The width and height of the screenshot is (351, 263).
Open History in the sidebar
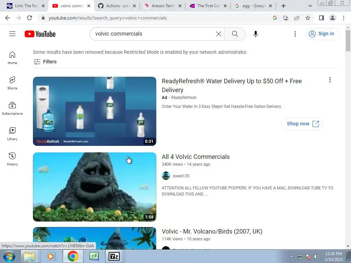(12, 159)
